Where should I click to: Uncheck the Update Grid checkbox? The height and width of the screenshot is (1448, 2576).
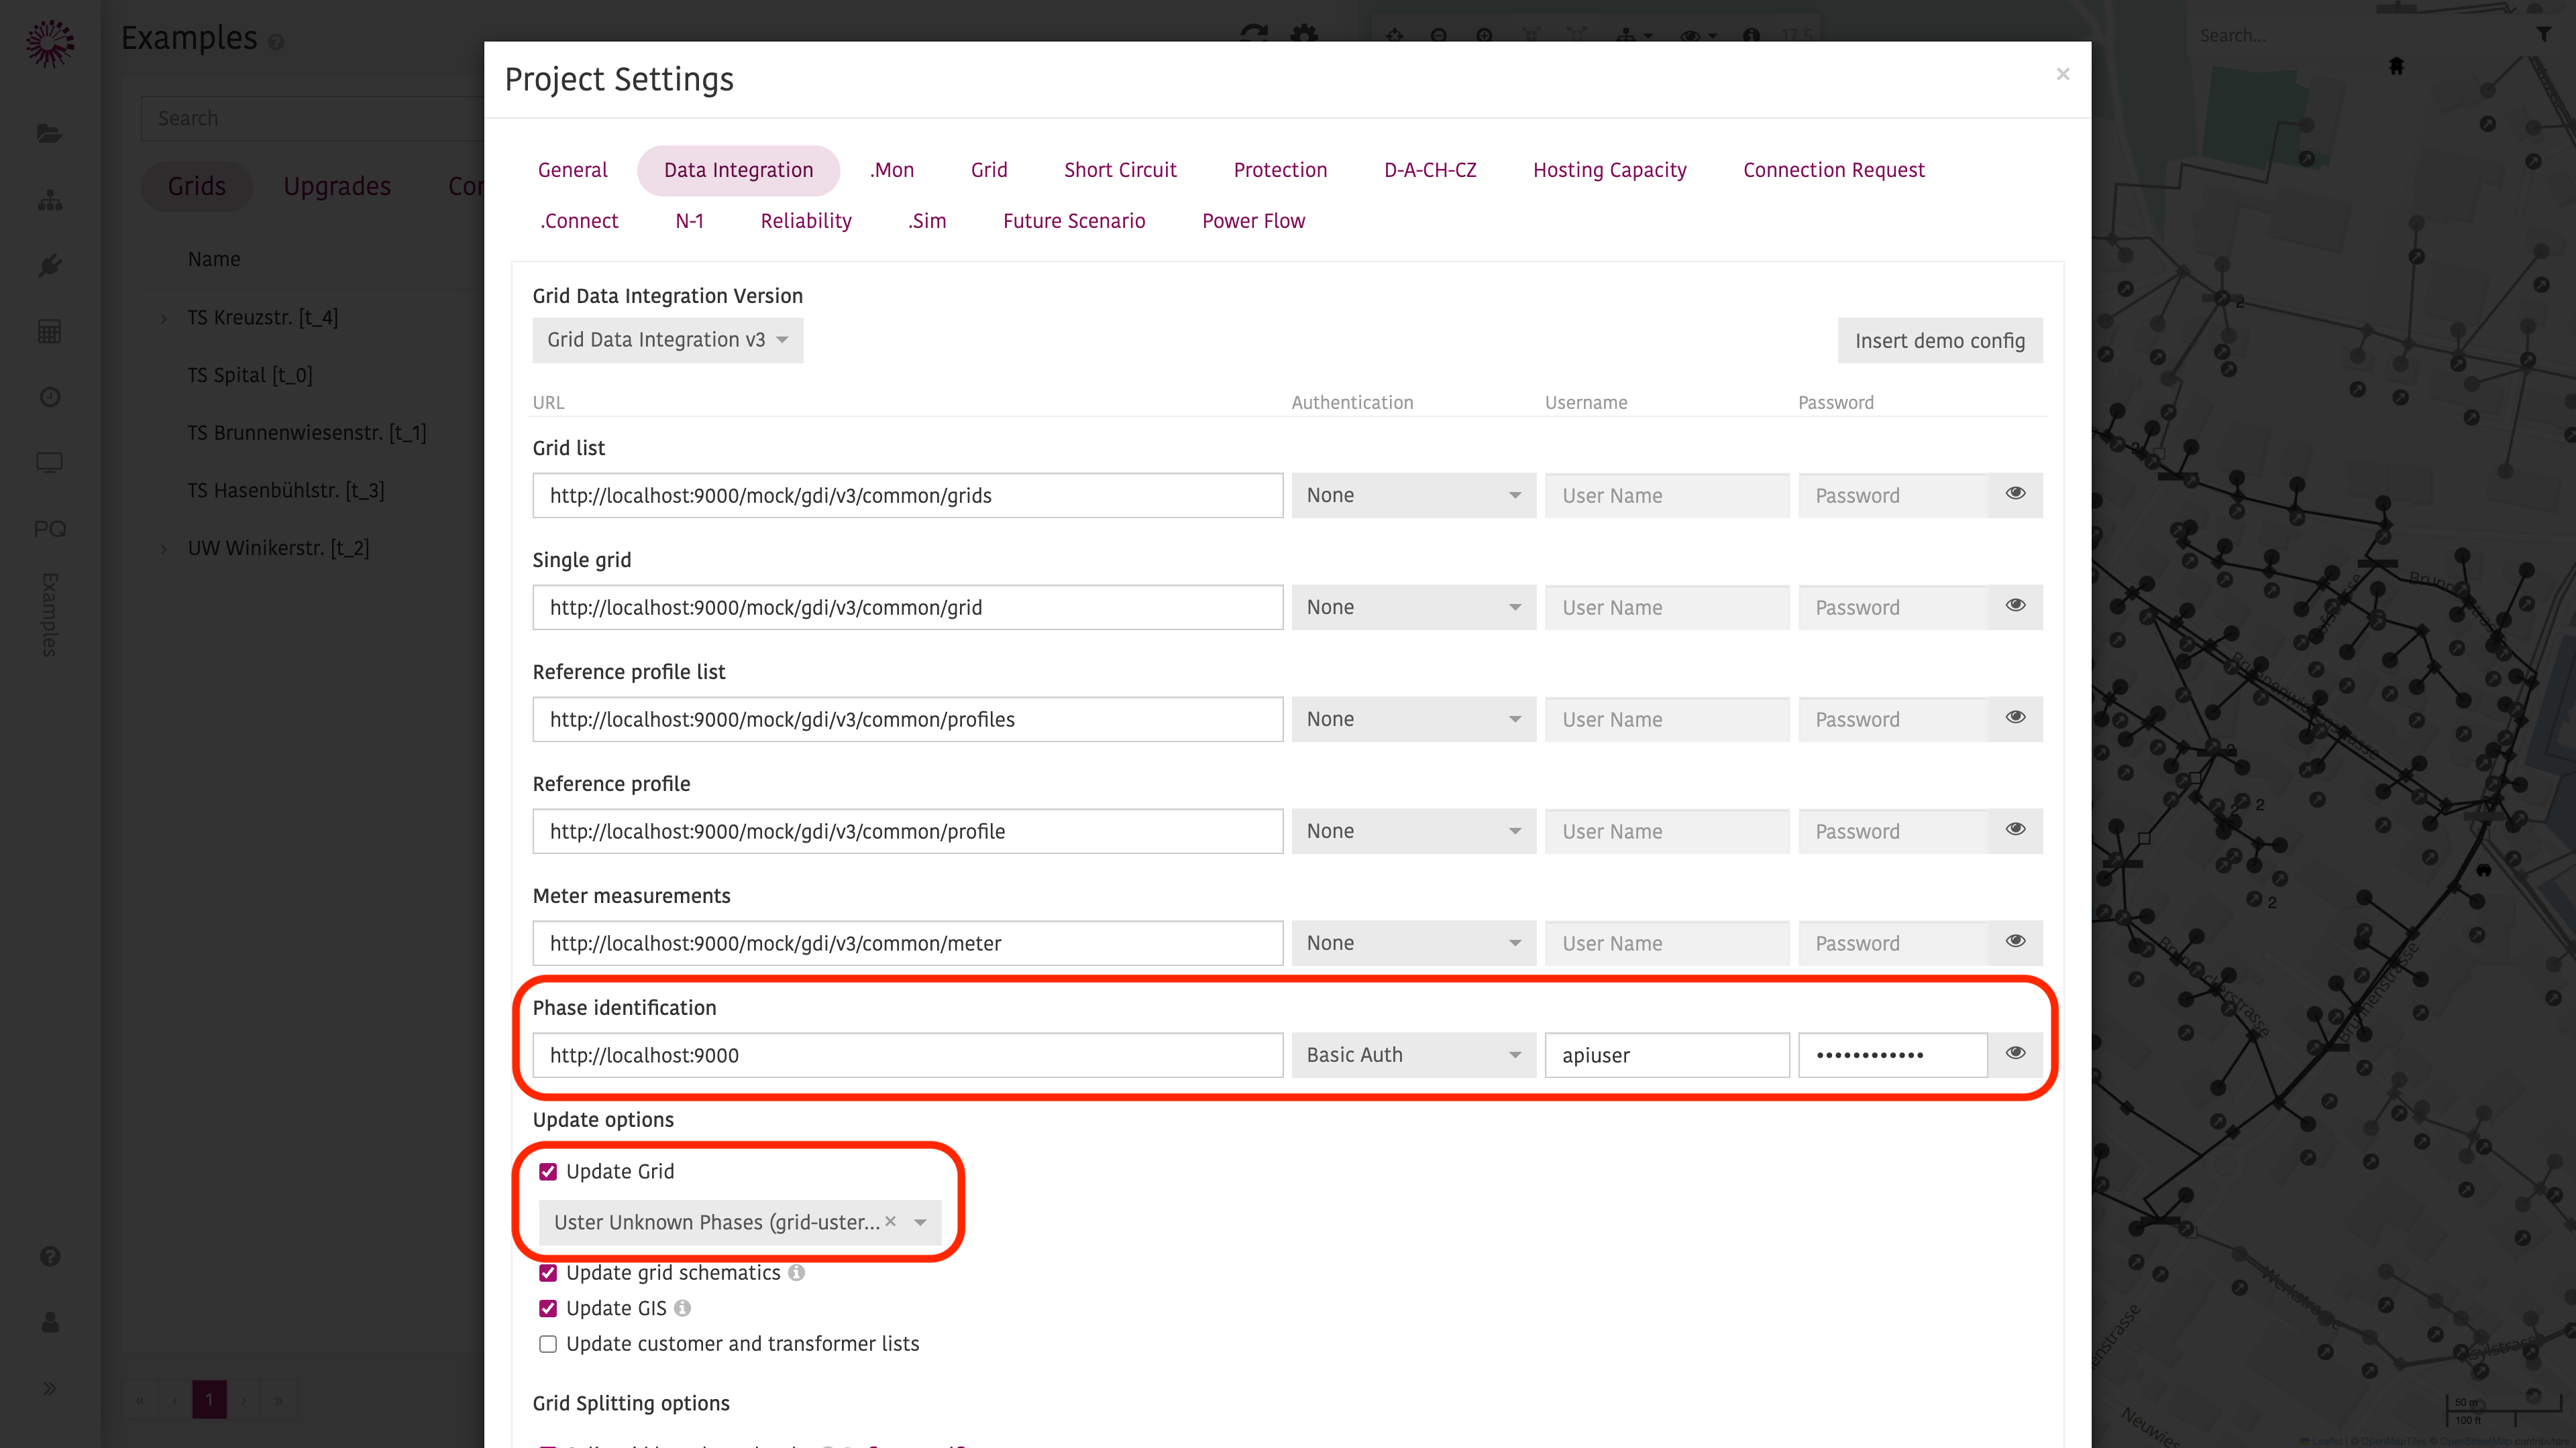(x=548, y=1171)
